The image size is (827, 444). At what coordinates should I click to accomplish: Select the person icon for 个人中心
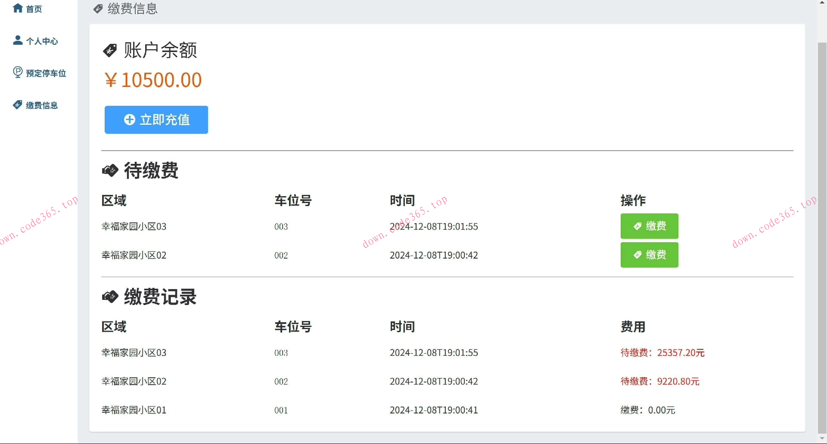pyautogui.click(x=17, y=40)
